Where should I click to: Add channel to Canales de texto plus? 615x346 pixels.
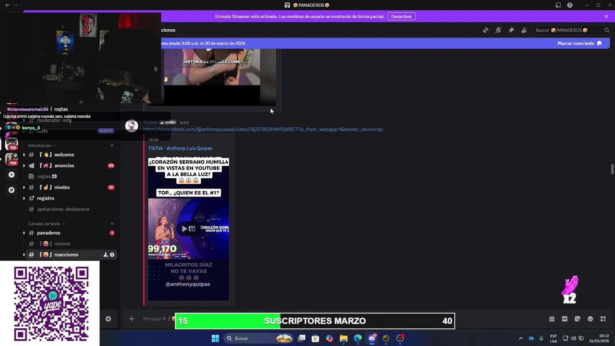(112, 224)
